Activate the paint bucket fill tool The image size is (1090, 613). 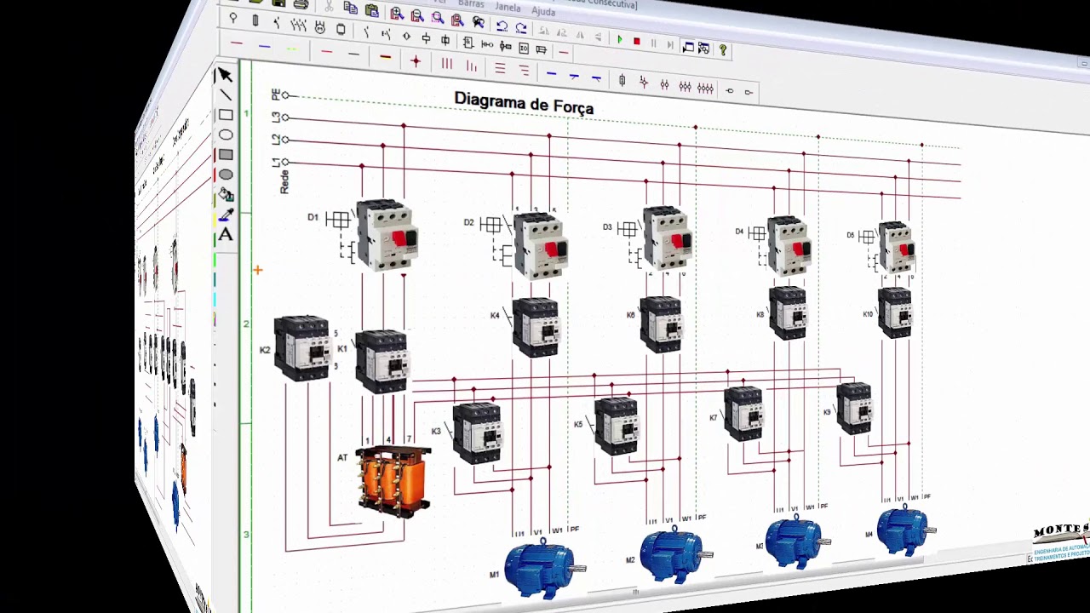click(x=226, y=195)
